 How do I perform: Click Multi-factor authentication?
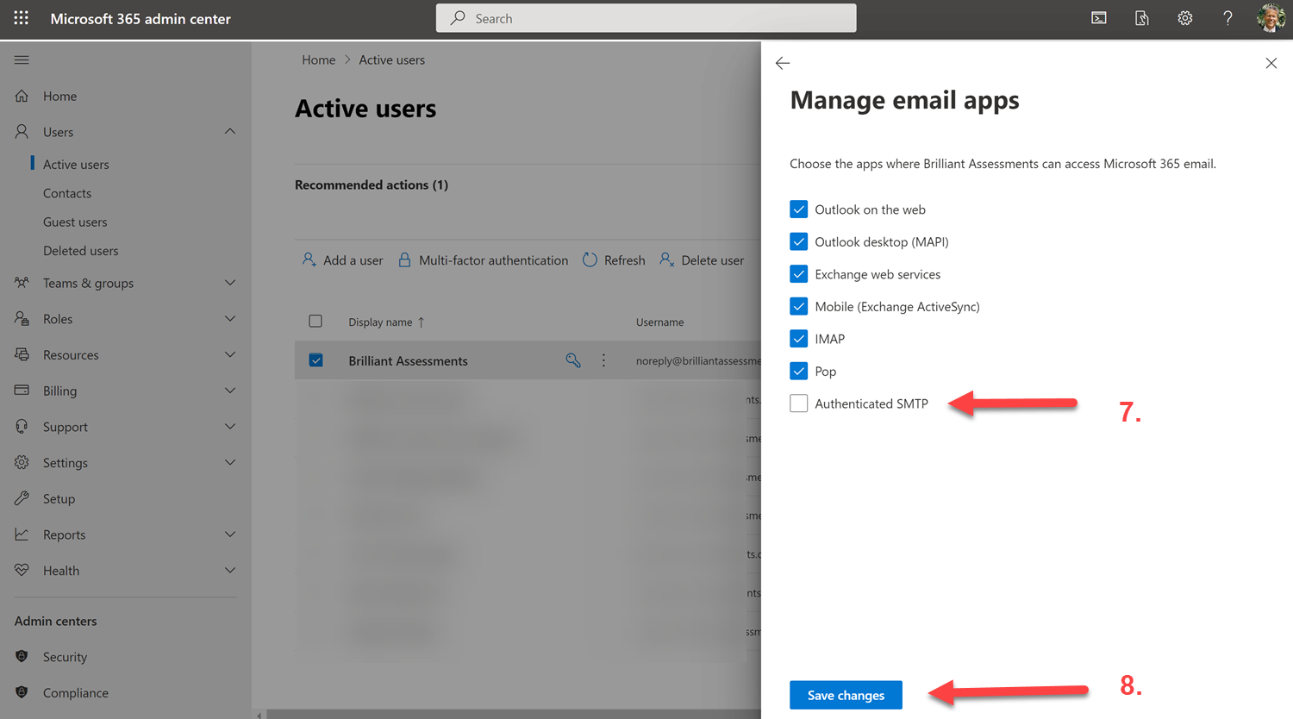coord(483,259)
